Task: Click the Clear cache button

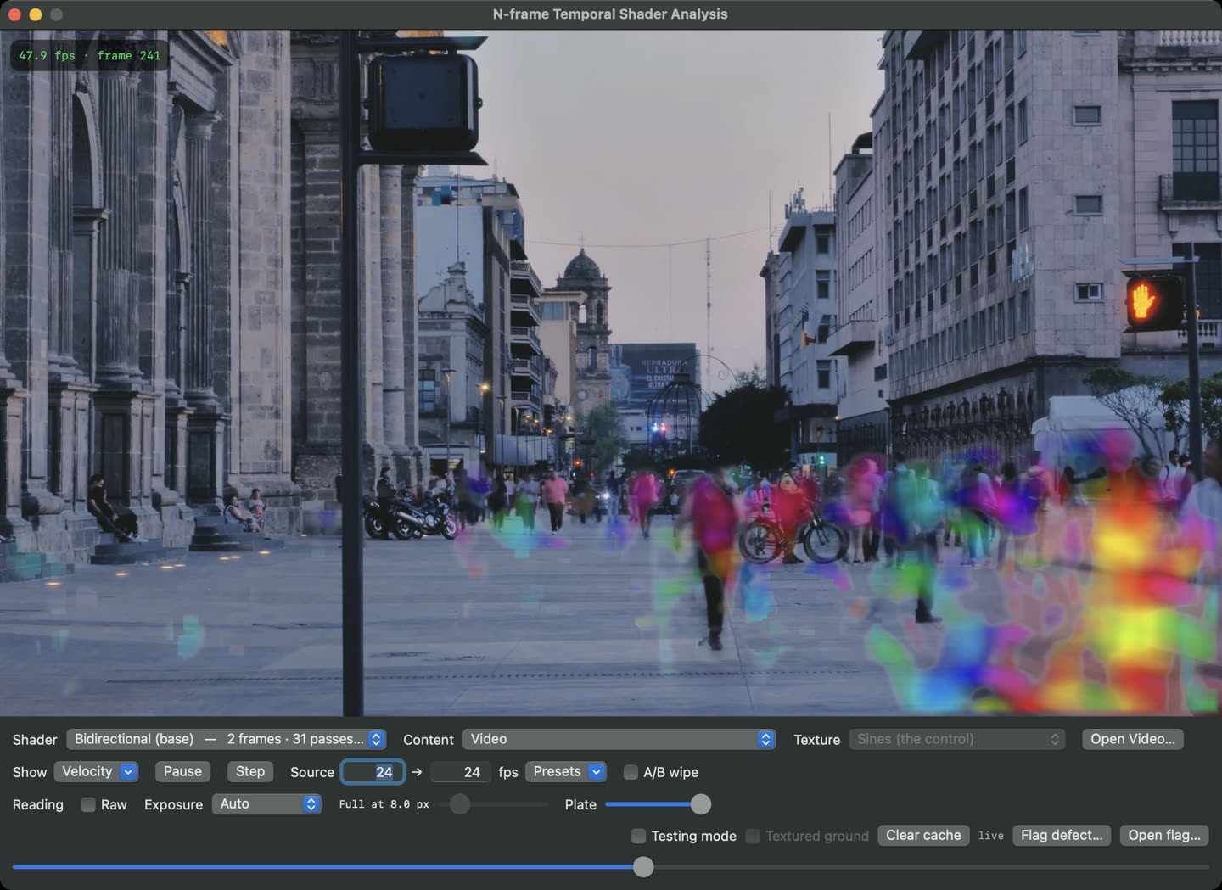Action: point(923,836)
